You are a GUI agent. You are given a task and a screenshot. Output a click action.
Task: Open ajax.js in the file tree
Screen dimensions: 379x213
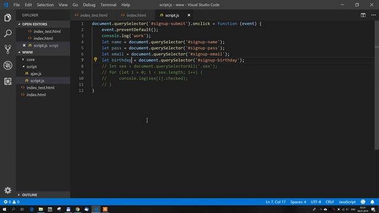point(36,73)
